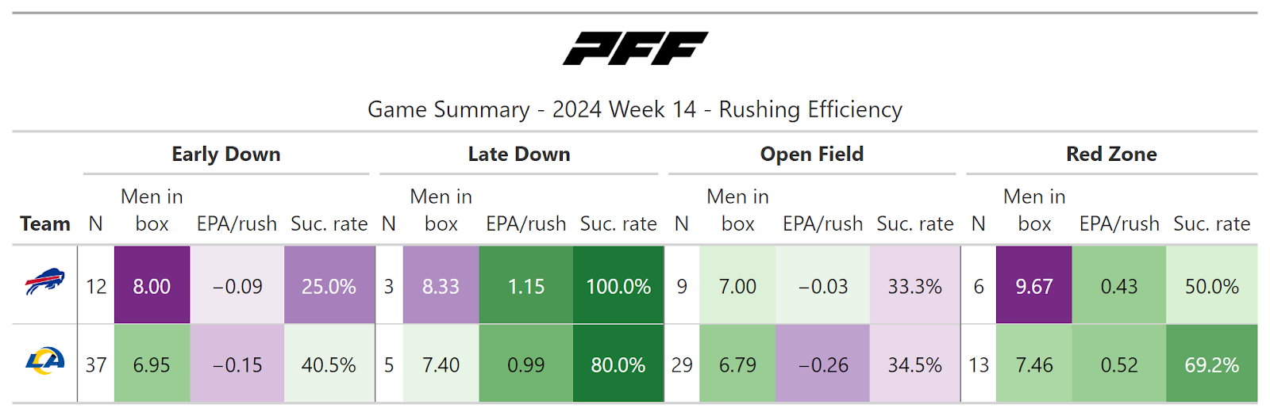Viewport: 1270px width, 416px height.
Task: Select the Late Down column group header
Action: 519,154
